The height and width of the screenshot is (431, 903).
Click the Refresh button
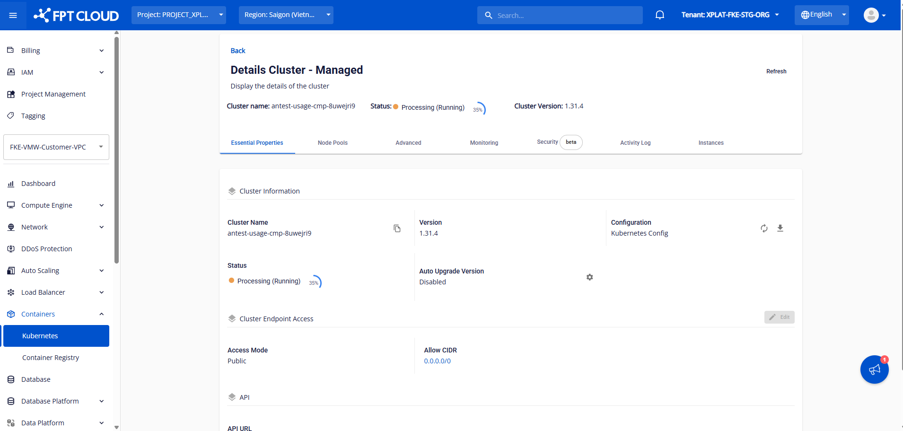[x=776, y=71]
